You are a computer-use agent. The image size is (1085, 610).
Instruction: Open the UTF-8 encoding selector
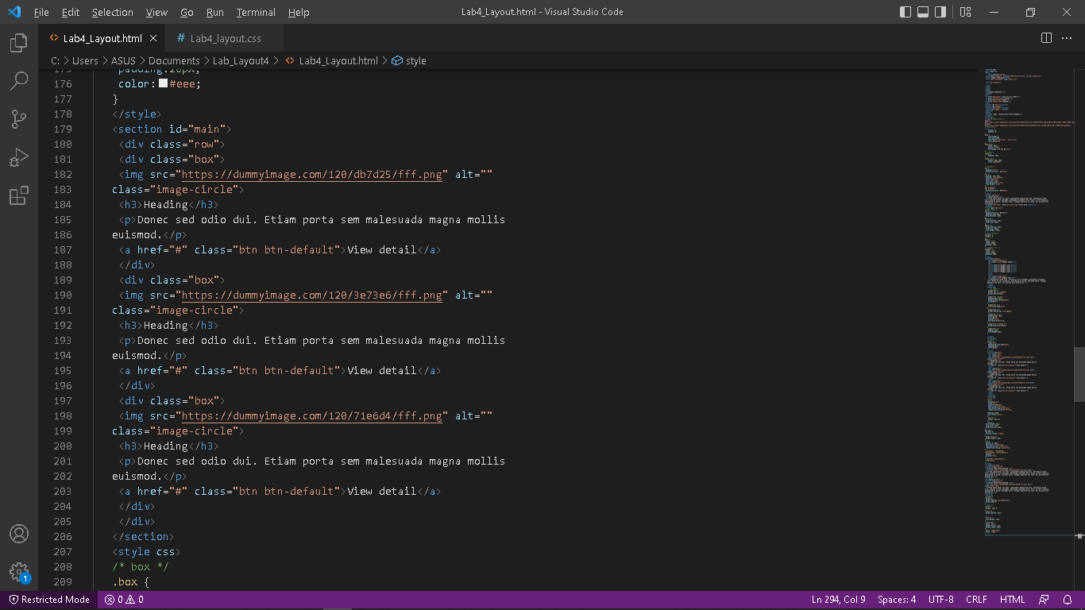(940, 600)
